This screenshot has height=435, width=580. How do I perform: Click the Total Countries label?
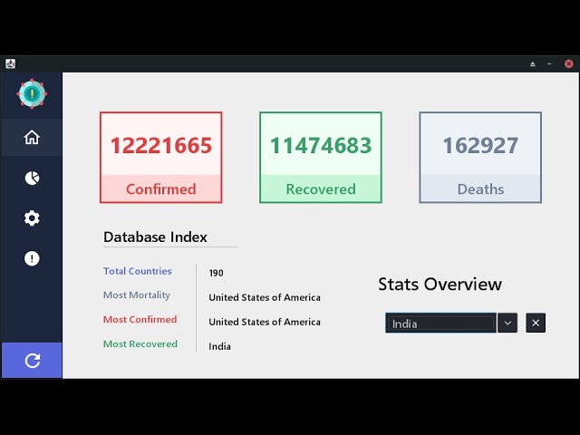tap(137, 271)
